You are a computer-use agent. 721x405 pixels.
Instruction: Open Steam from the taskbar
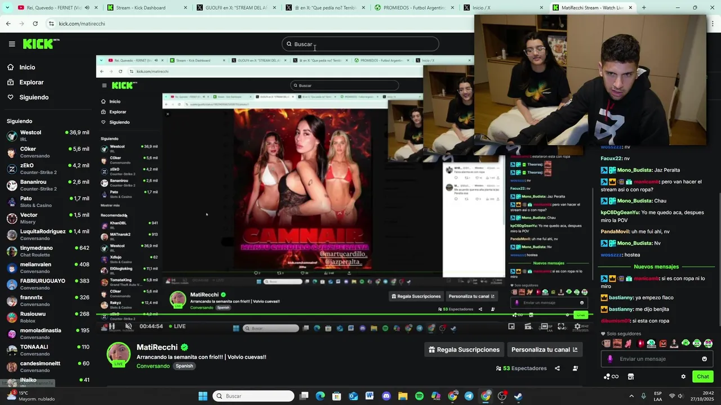pos(518,396)
